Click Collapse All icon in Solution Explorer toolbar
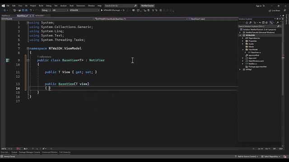The height and width of the screenshot is (162, 289). pyautogui.click(x=263, y=22)
